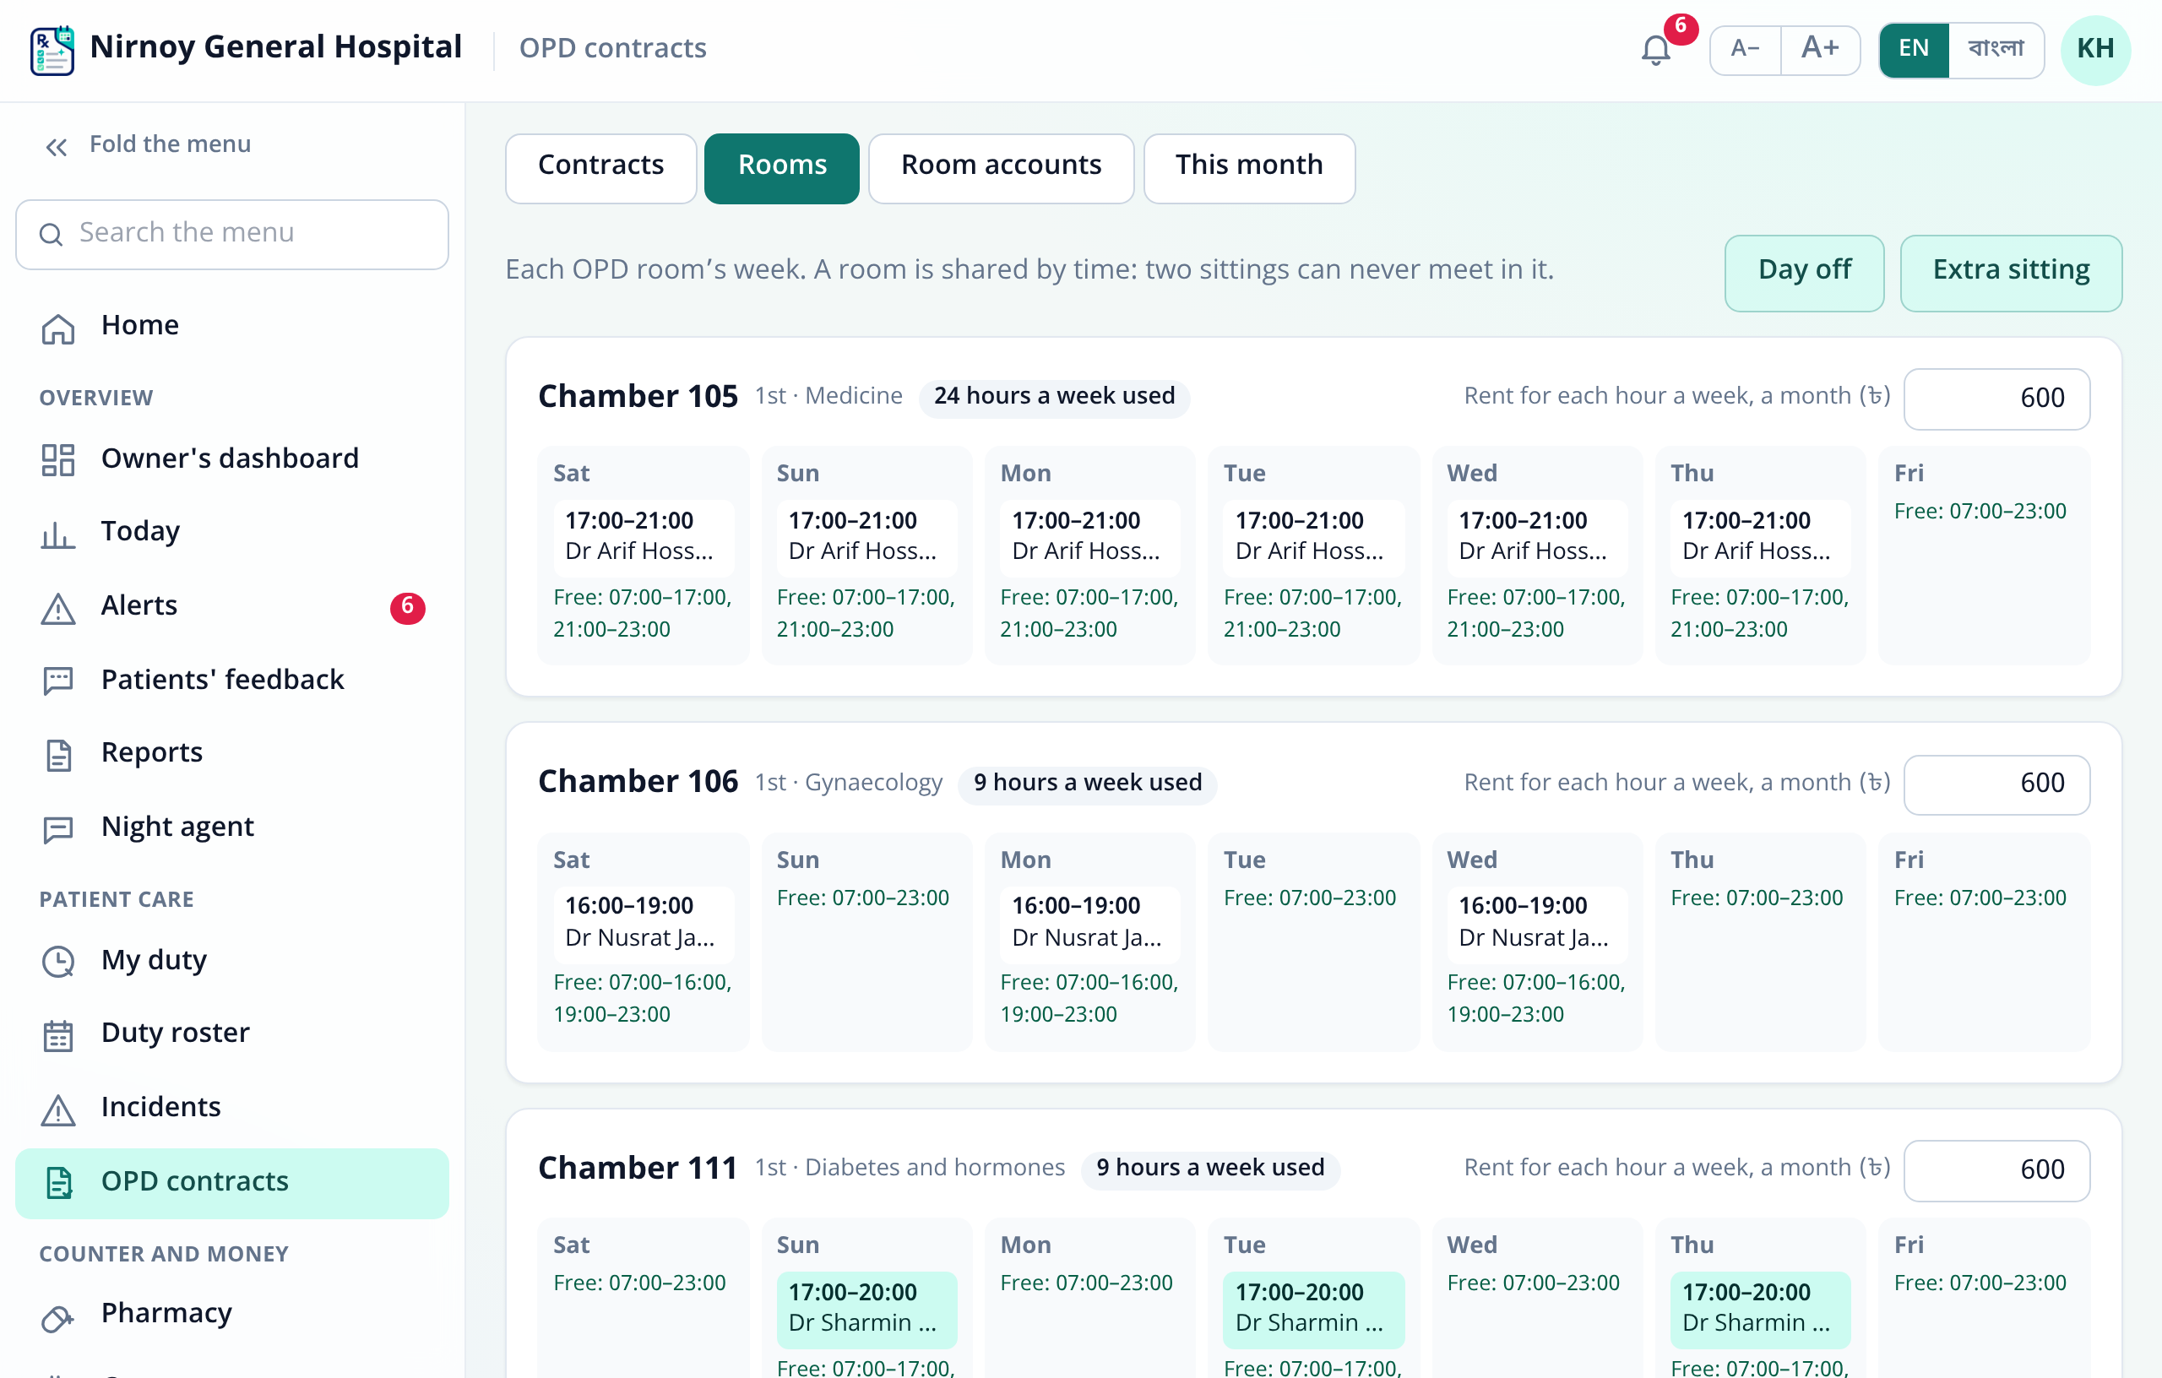
Task: Click the Chamber 106 heading
Action: pos(638,783)
